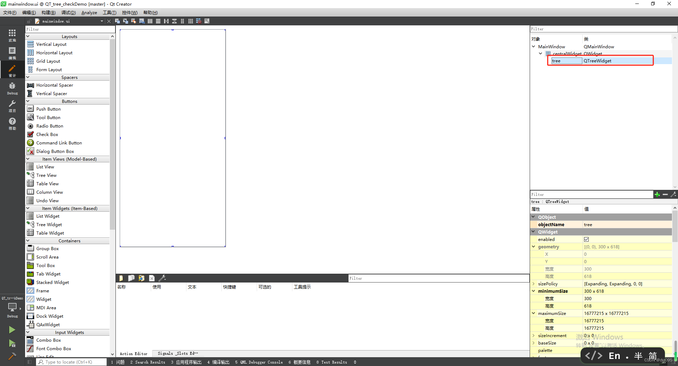Click the widget box vertical scrollbar

tap(113, 134)
